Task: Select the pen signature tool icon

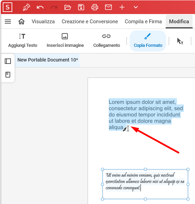Action: pos(27,7)
